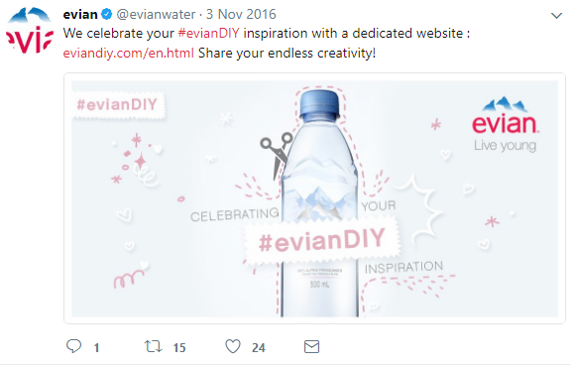Click the scissors graphic in the image
Screen dimensions: 570x367
point(277,156)
